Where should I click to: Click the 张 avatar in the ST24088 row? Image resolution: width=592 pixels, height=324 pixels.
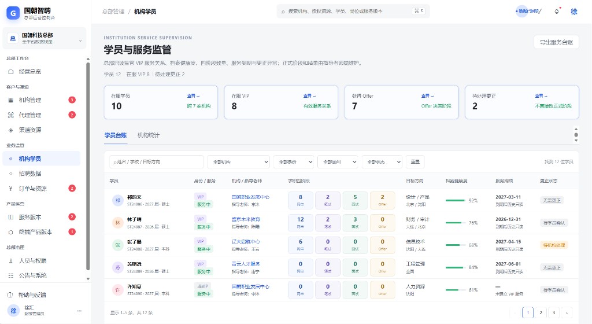(118, 245)
